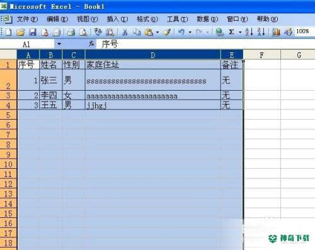Click the E-mail icon in toolbar

tap(57, 32)
